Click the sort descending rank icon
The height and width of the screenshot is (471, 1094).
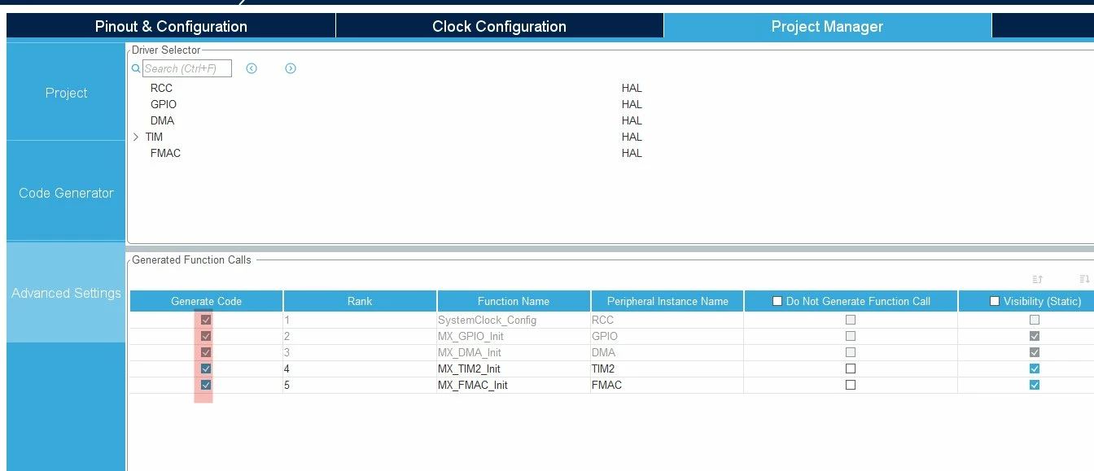coord(1084,279)
